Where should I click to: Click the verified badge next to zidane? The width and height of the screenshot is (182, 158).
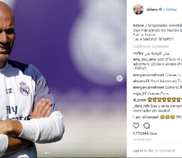[160, 9]
